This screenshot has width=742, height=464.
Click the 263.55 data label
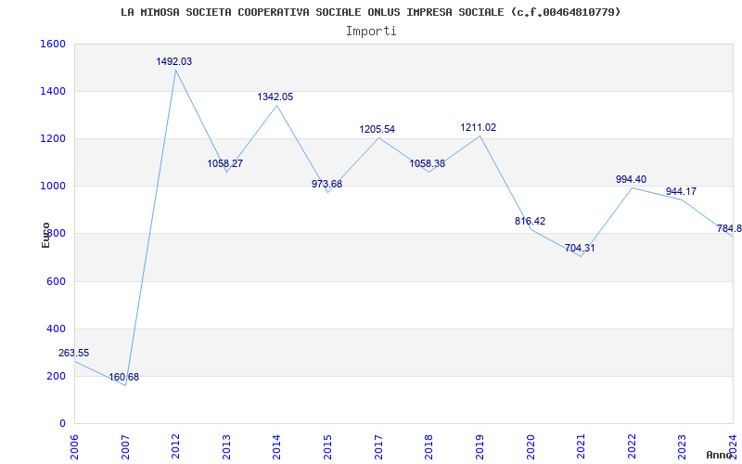[74, 354]
